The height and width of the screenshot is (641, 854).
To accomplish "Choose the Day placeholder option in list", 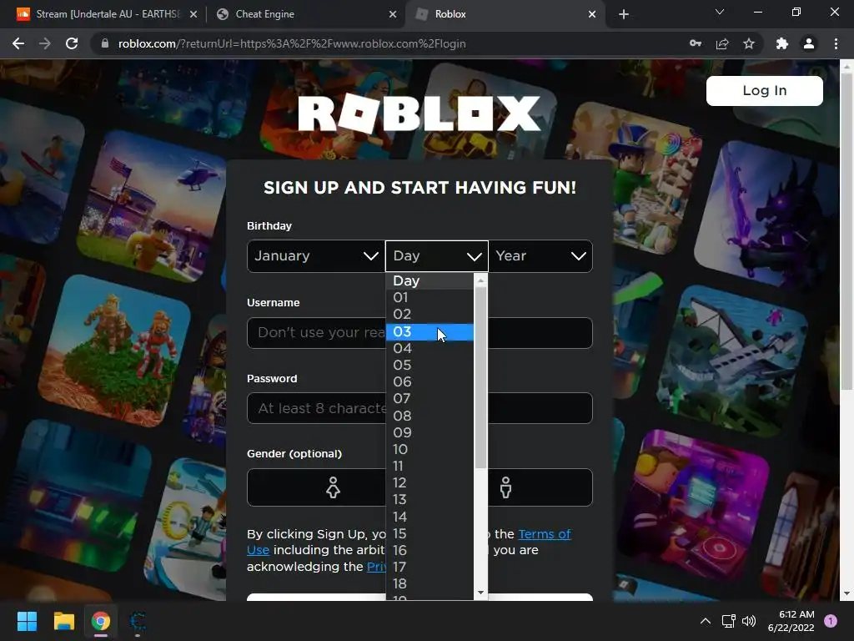I will [x=430, y=280].
